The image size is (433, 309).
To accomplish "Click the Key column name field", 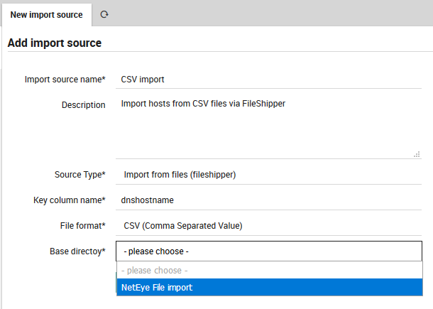I will 268,200.
